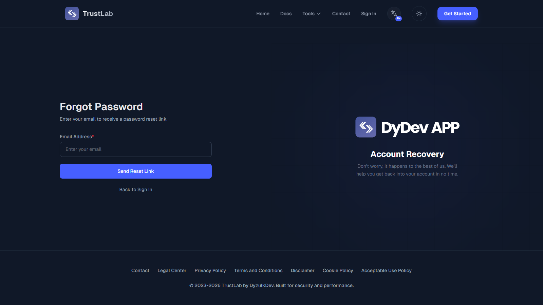Select Contact in the top navigation
The image size is (543, 305).
[341, 14]
